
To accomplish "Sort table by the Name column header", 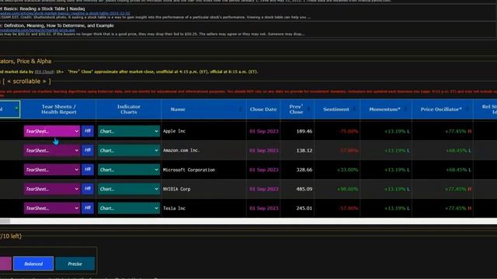I will 203,109.
